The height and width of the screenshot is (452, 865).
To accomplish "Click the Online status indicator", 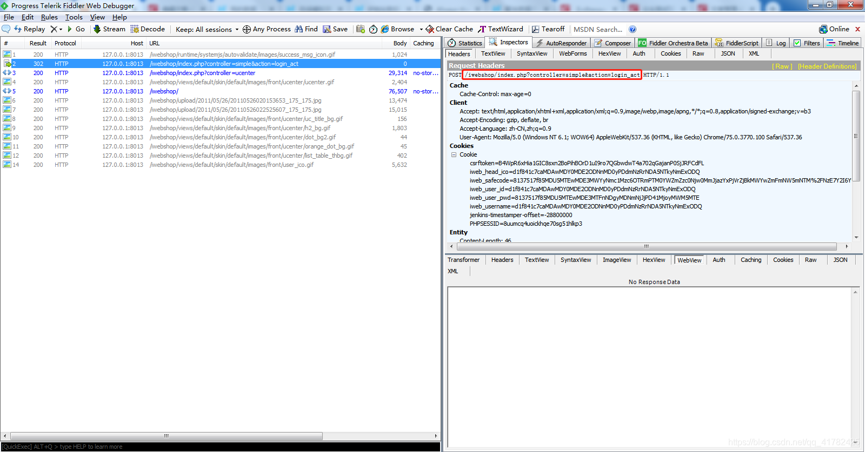I will (x=834, y=29).
